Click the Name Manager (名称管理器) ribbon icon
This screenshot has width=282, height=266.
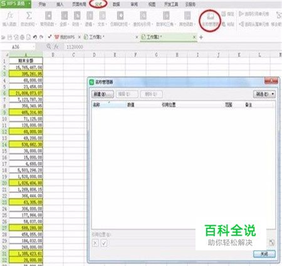click(210, 16)
